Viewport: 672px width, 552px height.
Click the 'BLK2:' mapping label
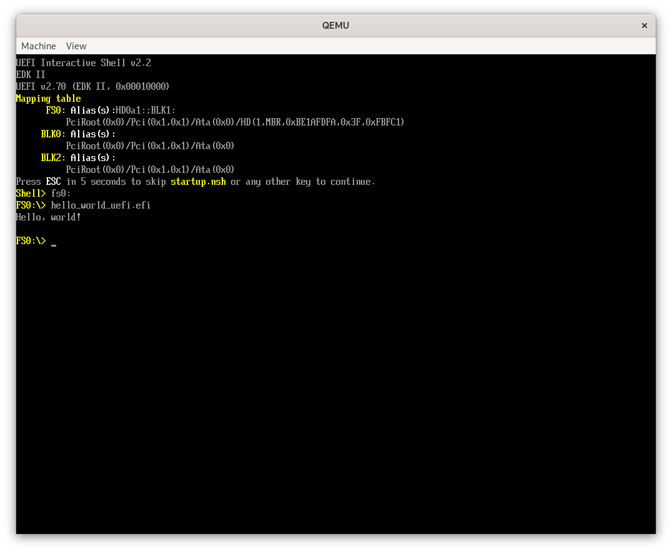[x=53, y=158]
